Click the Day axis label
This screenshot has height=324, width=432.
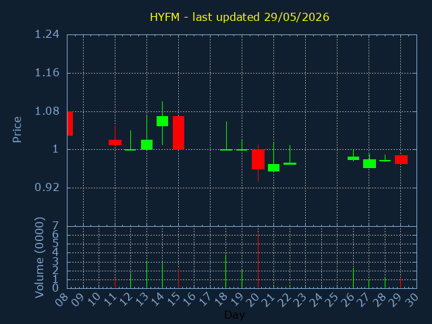click(234, 315)
